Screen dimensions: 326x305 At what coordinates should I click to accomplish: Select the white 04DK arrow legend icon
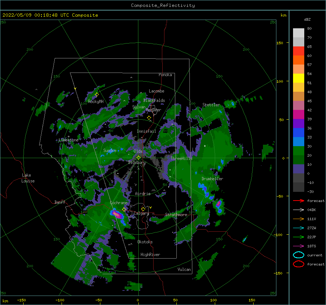click(x=298, y=210)
